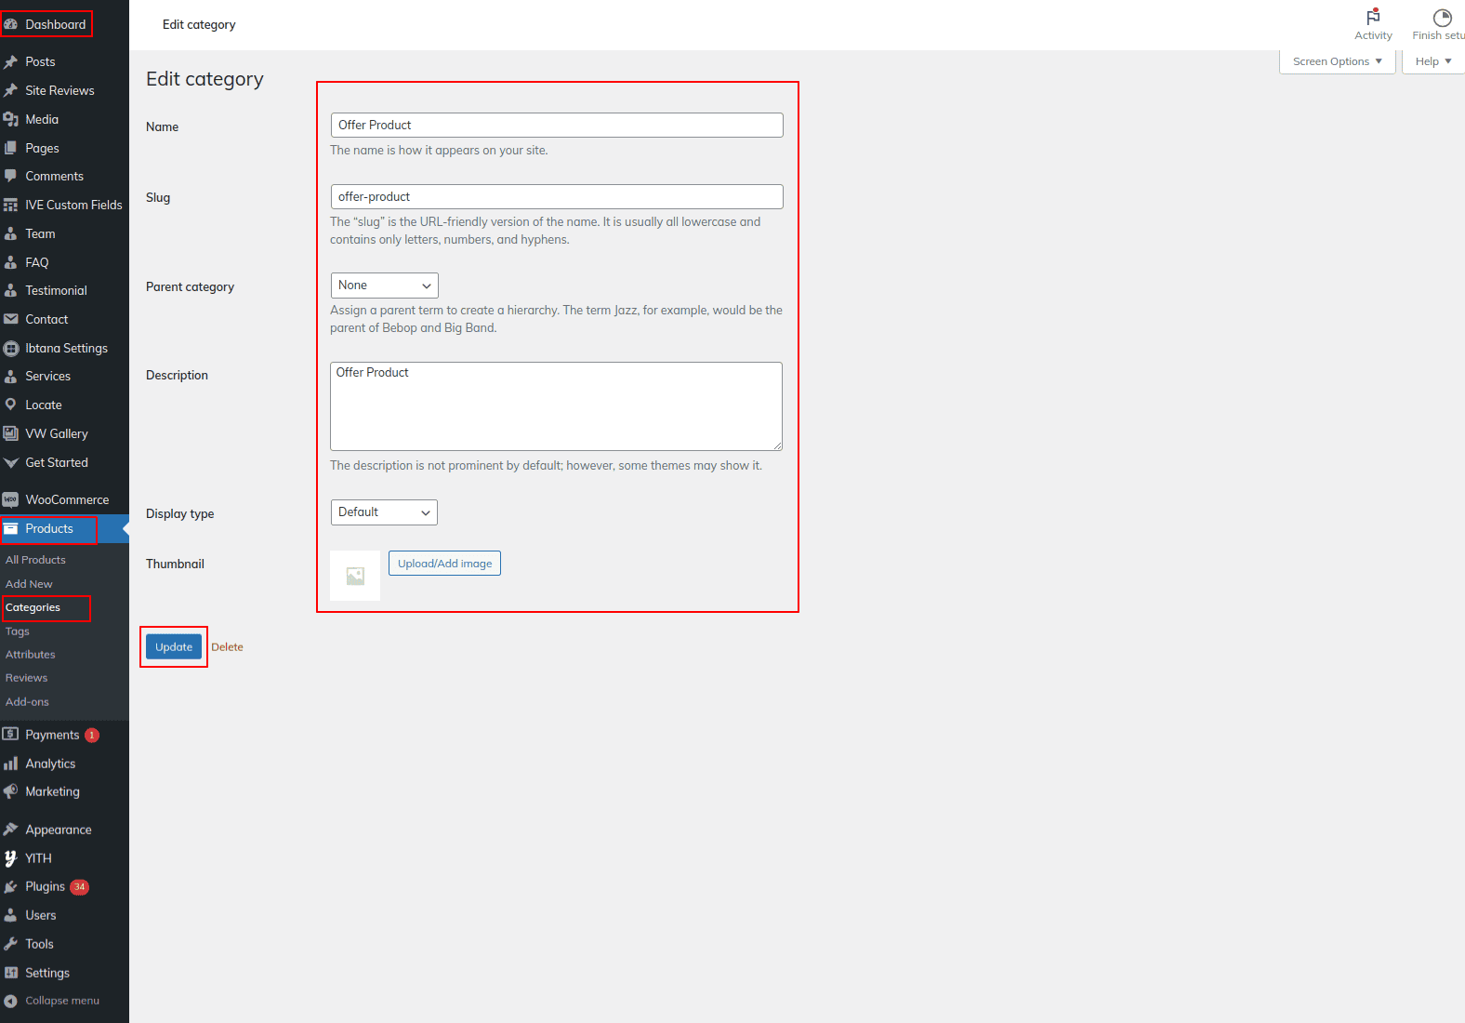Open the Parent category dropdown
Image resolution: width=1465 pixels, height=1023 pixels.
point(384,286)
